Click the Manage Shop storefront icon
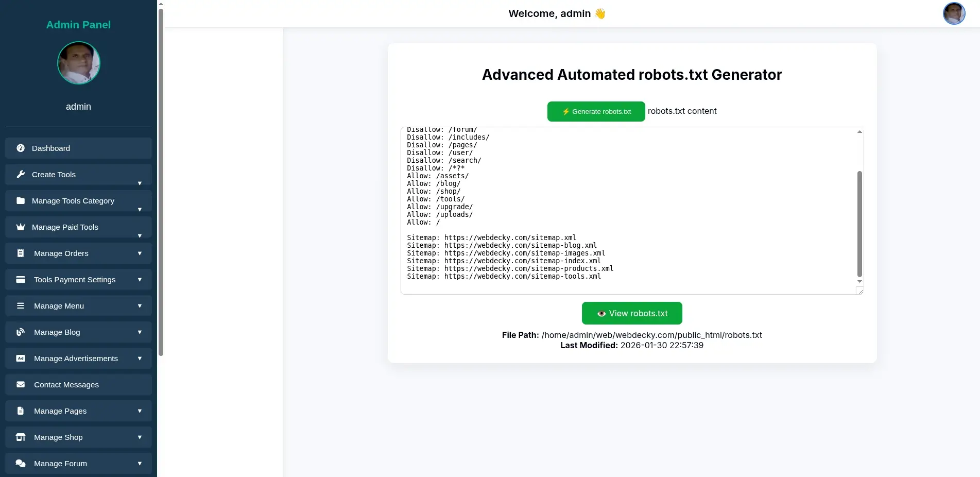The image size is (980, 477). coord(21,437)
